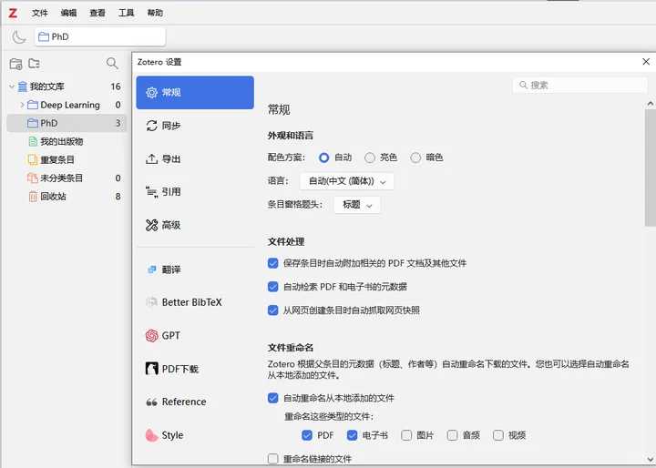Select the PhD collection in the tree
Screen dimensions: 656x468
[67, 123]
